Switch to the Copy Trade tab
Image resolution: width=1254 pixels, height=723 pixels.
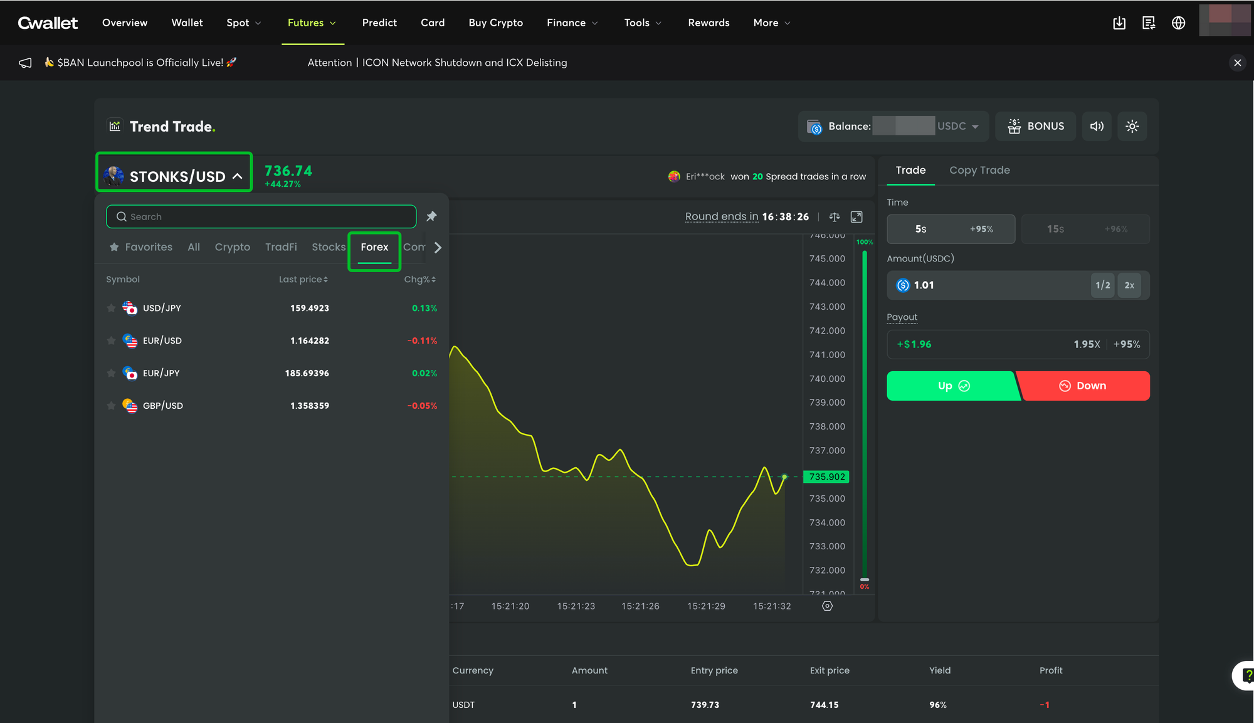pos(979,171)
